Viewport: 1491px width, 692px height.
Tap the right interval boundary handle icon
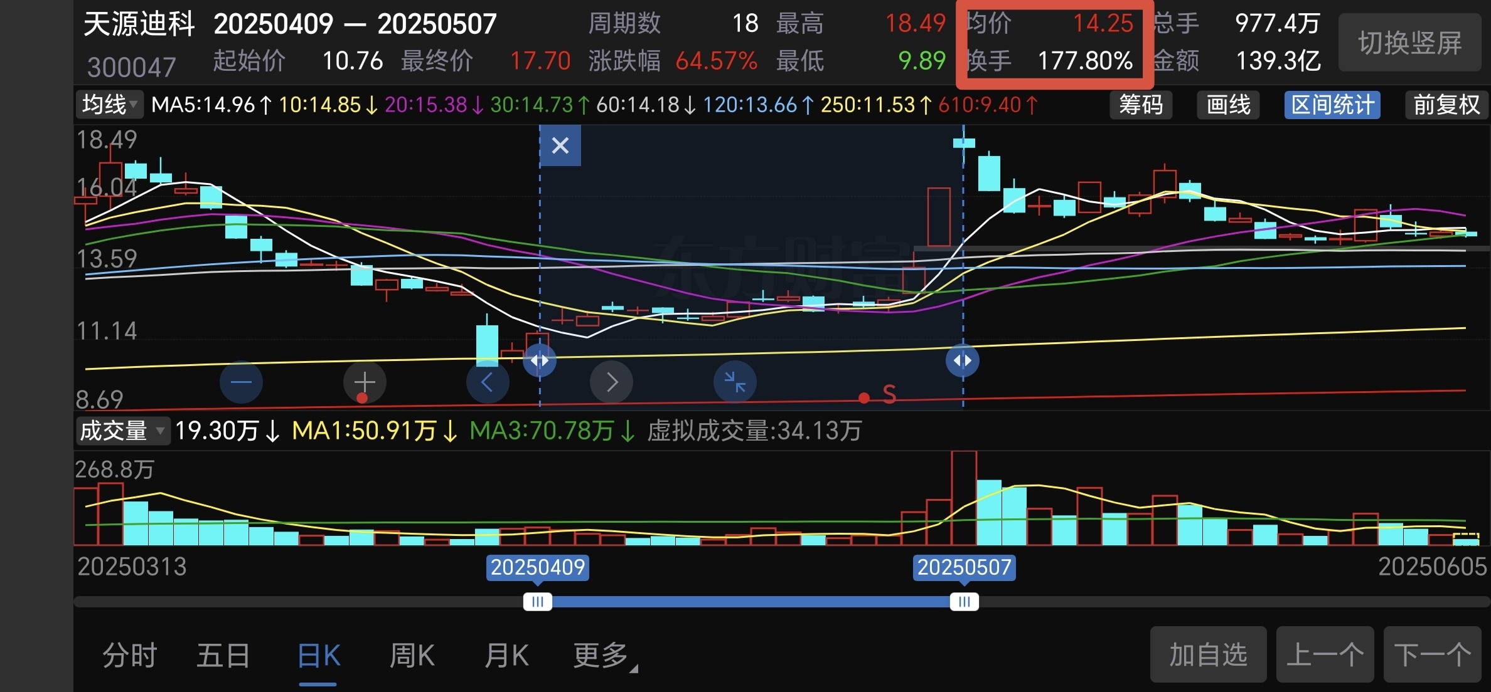(963, 360)
